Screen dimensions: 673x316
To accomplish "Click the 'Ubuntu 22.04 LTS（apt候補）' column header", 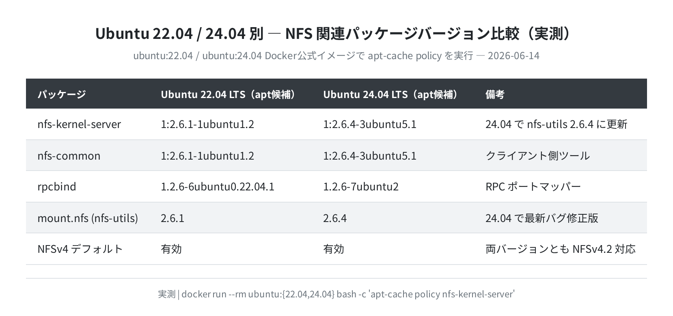I will 231,94.
